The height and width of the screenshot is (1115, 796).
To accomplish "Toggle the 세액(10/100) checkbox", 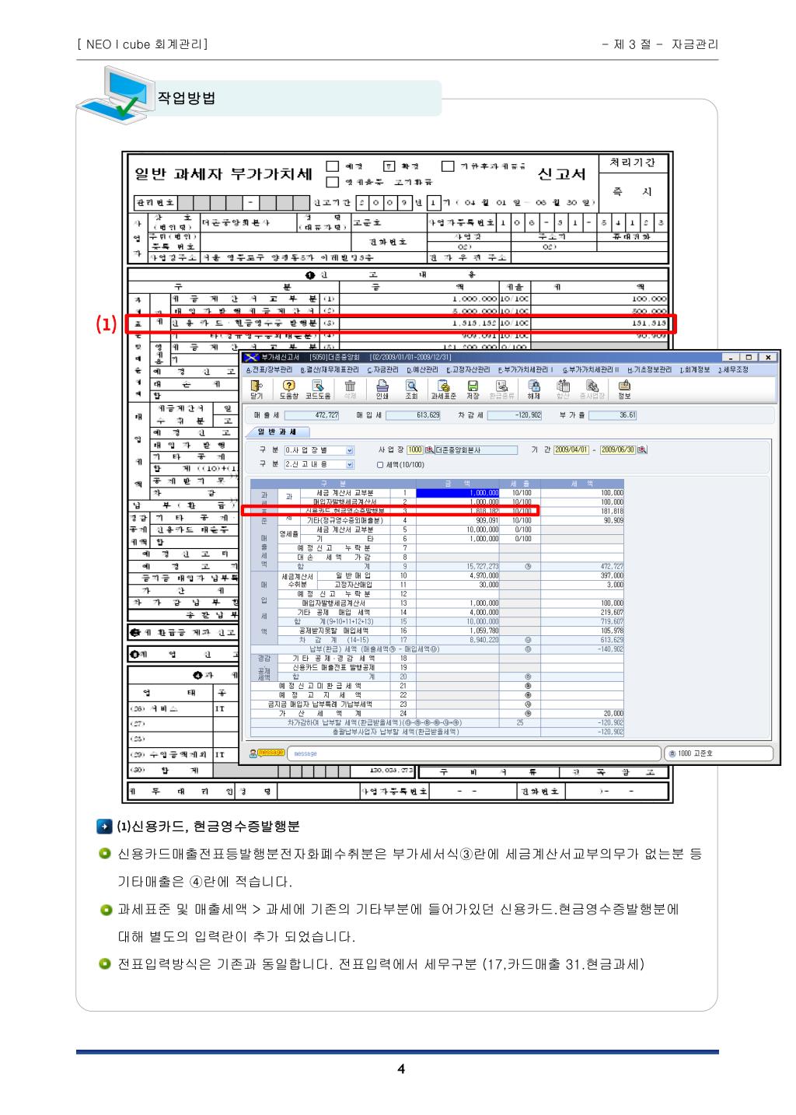I will (x=380, y=465).
